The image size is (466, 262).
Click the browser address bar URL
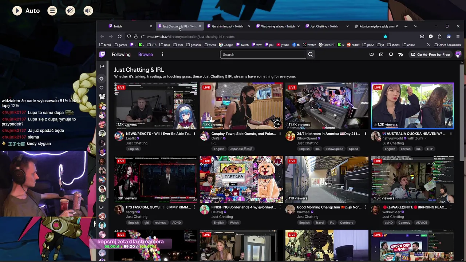(x=191, y=36)
